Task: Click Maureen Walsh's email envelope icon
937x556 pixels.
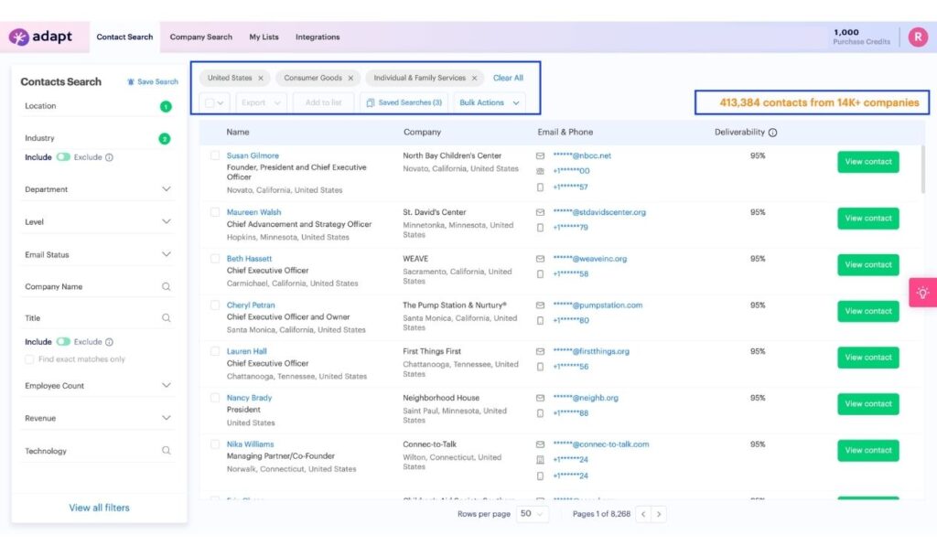Action: coord(540,212)
